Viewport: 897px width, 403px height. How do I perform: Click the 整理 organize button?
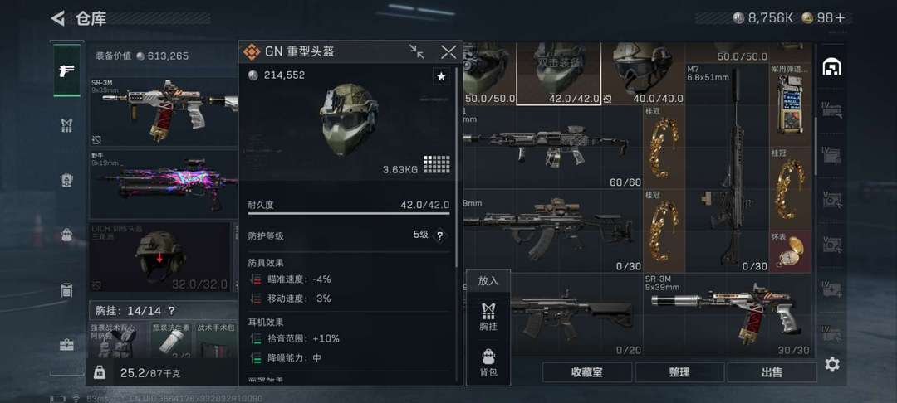click(679, 373)
